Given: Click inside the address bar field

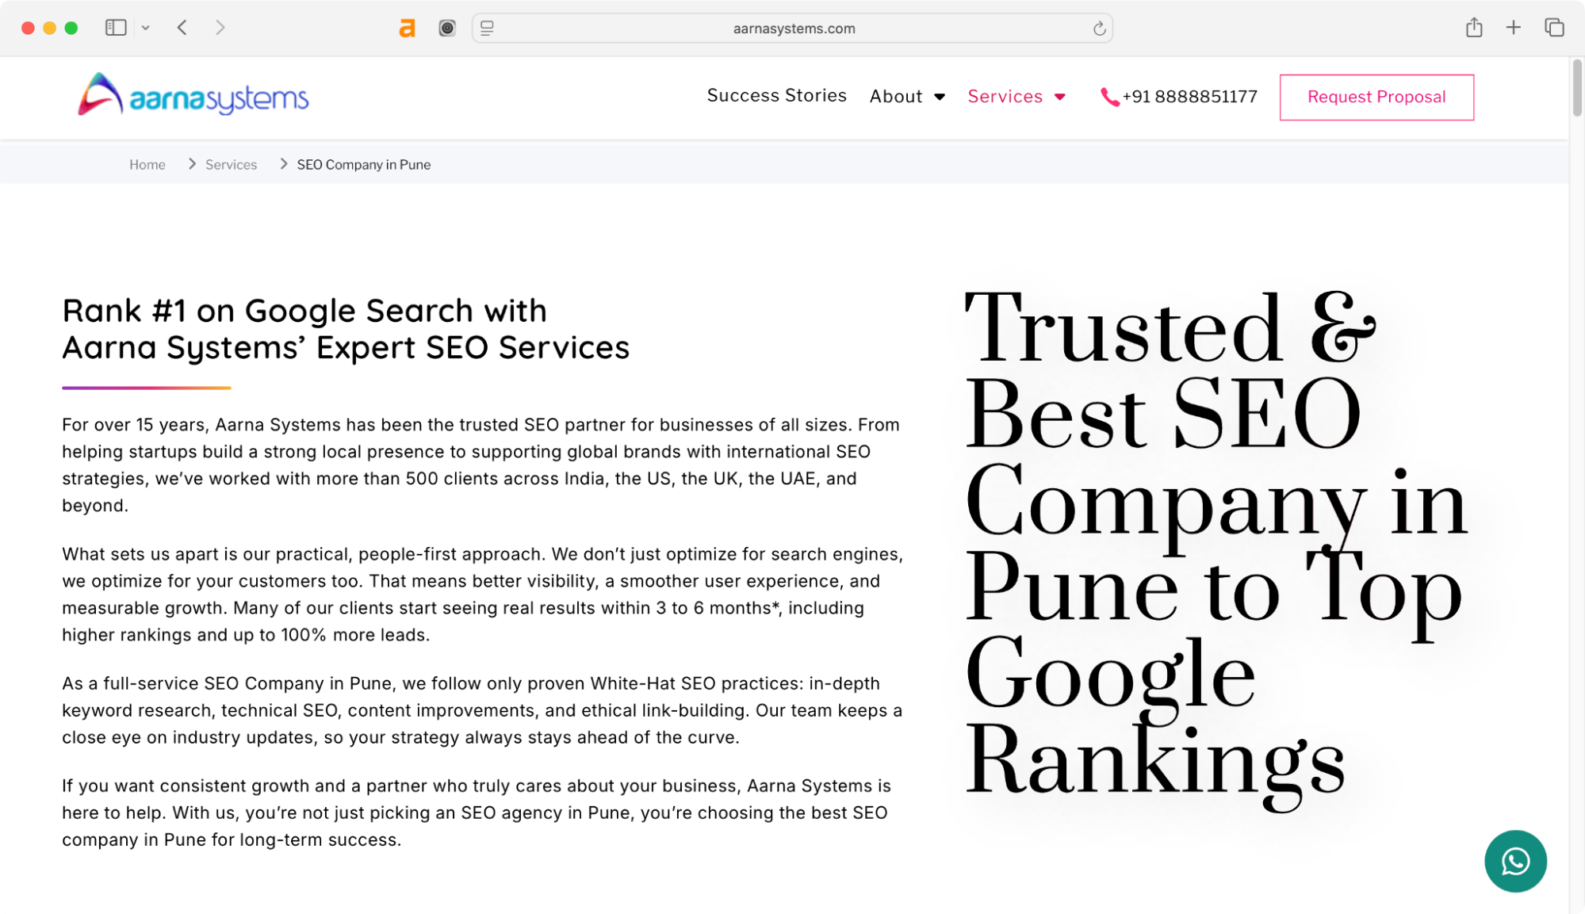Looking at the screenshot, I should (793, 28).
